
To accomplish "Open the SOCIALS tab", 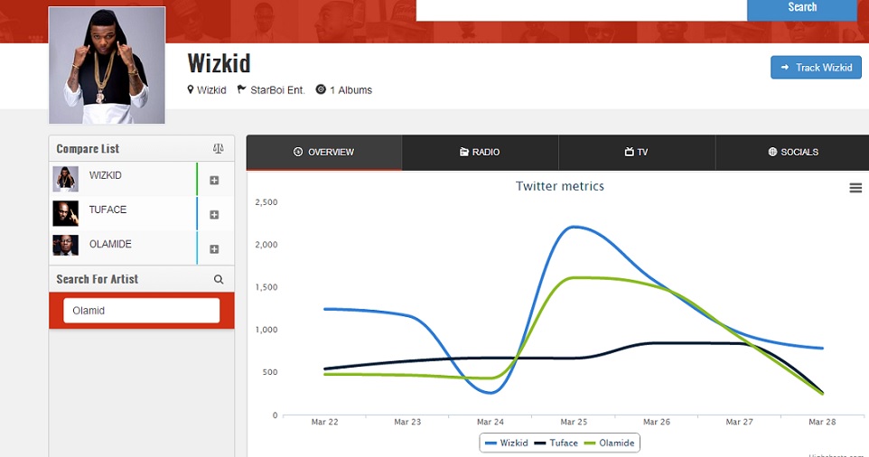I will click(x=793, y=153).
